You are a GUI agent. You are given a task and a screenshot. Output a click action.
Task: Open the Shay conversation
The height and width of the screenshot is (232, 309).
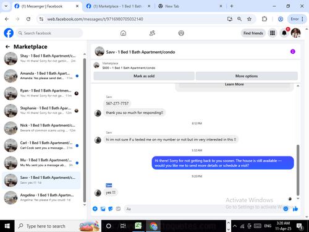[41, 58]
